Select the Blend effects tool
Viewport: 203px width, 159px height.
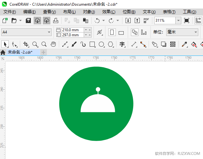coord(155,44)
